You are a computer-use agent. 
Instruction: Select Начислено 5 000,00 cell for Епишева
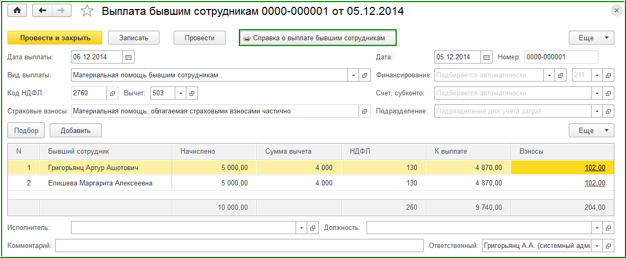pos(214,183)
